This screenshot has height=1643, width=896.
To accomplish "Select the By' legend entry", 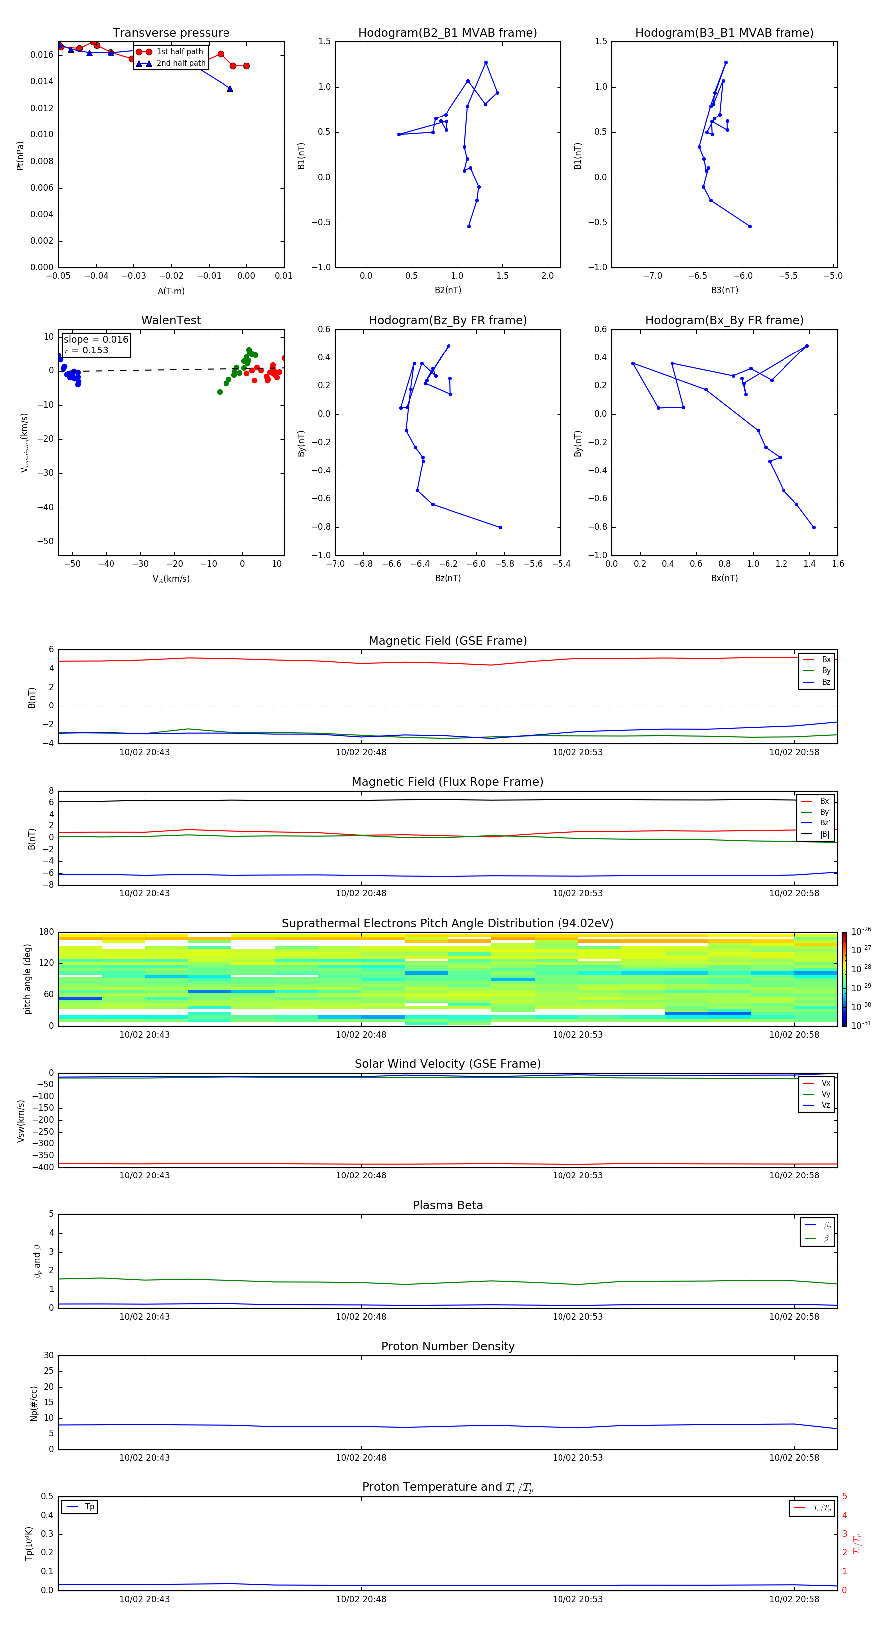I will pos(816,812).
